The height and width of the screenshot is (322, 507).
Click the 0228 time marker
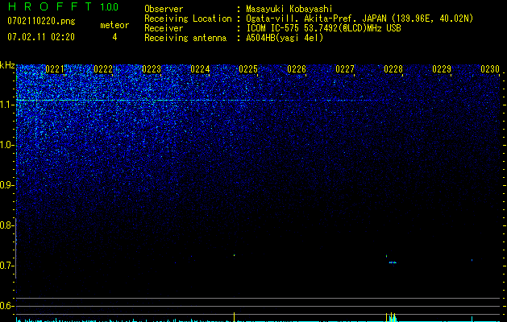393,69
